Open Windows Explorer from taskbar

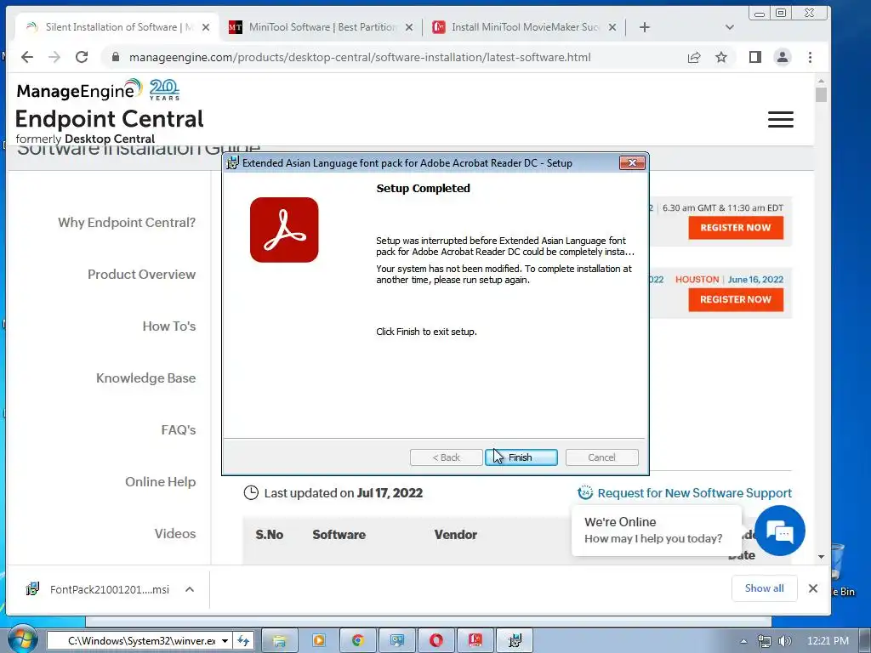[279, 641]
